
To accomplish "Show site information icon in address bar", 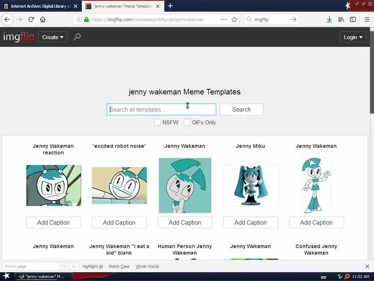I will [79, 20].
